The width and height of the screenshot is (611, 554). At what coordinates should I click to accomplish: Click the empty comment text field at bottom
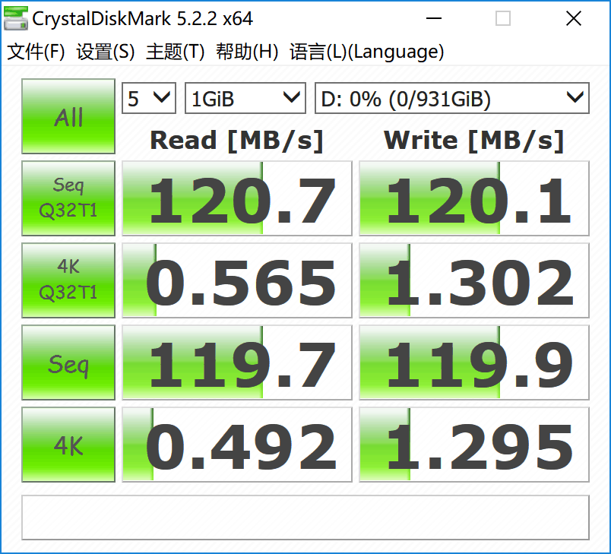point(305,518)
